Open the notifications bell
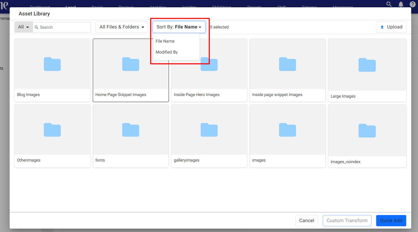 click(x=401, y=4)
